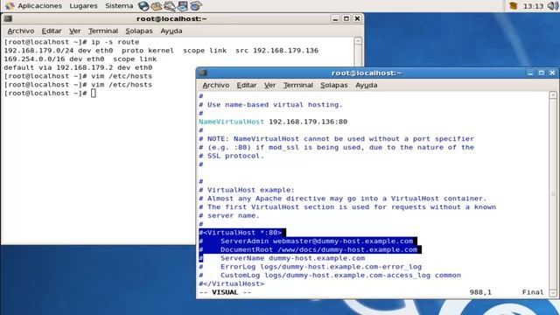Click the front terminal title bar 'root@localhost:~'

click(367, 73)
